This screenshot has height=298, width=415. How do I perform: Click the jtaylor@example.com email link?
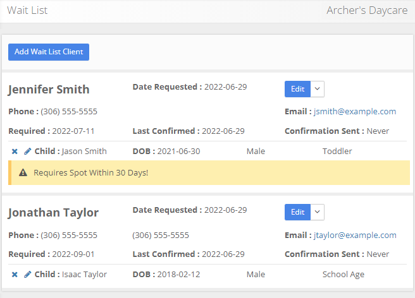355,235
